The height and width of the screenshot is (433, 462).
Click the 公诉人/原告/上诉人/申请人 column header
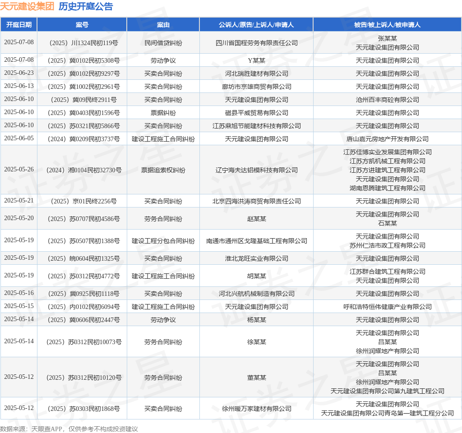(256, 25)
